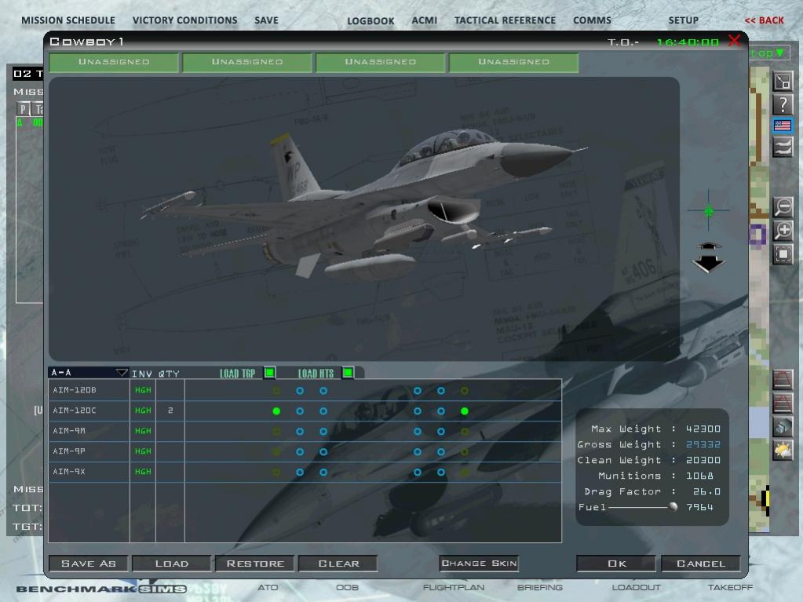Click the green crosshair view control

coord(709,210)
